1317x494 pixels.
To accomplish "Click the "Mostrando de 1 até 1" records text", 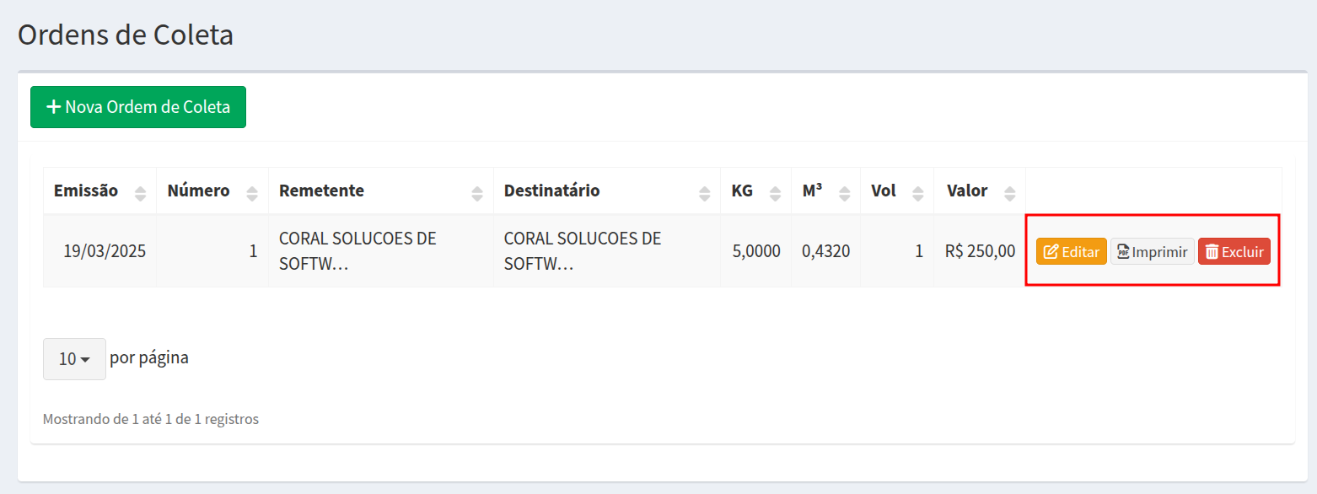I will pyautogui.click(x=151, y=419).
